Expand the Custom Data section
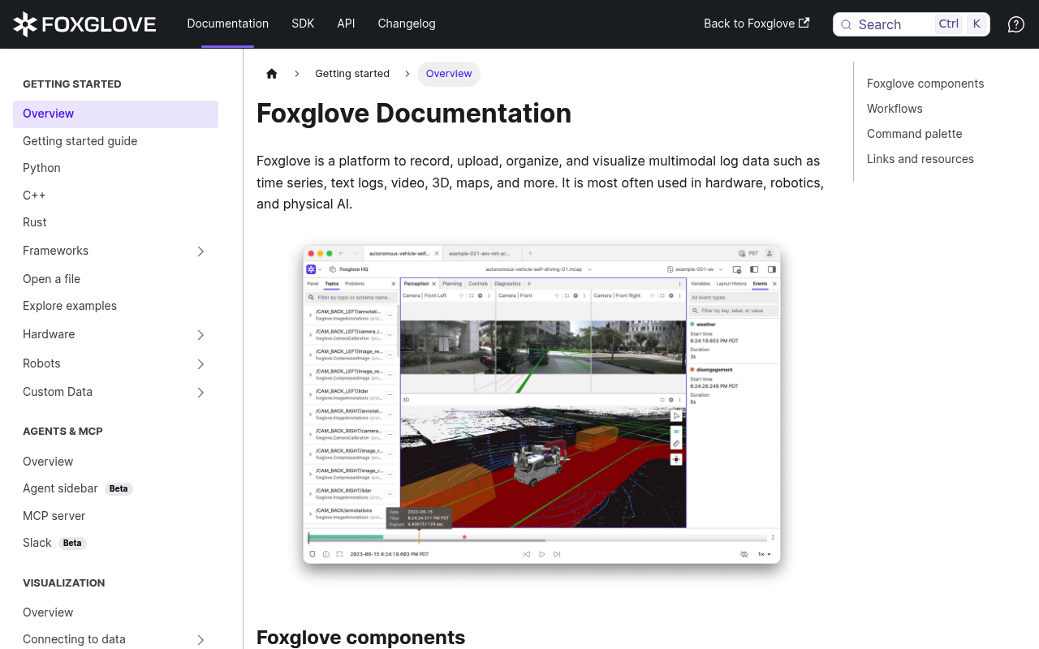1039x649 pixels. [x=200, y=393]
